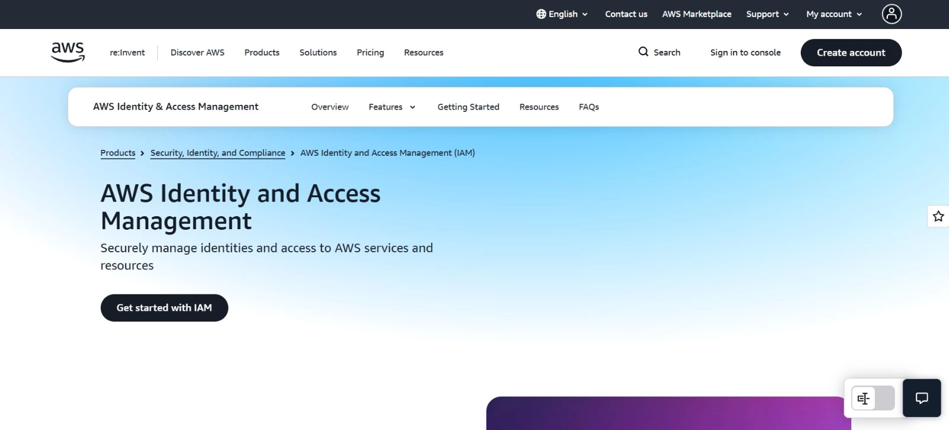Open the Discover AWS menu
Screen dimensions: 949x430
198,53
